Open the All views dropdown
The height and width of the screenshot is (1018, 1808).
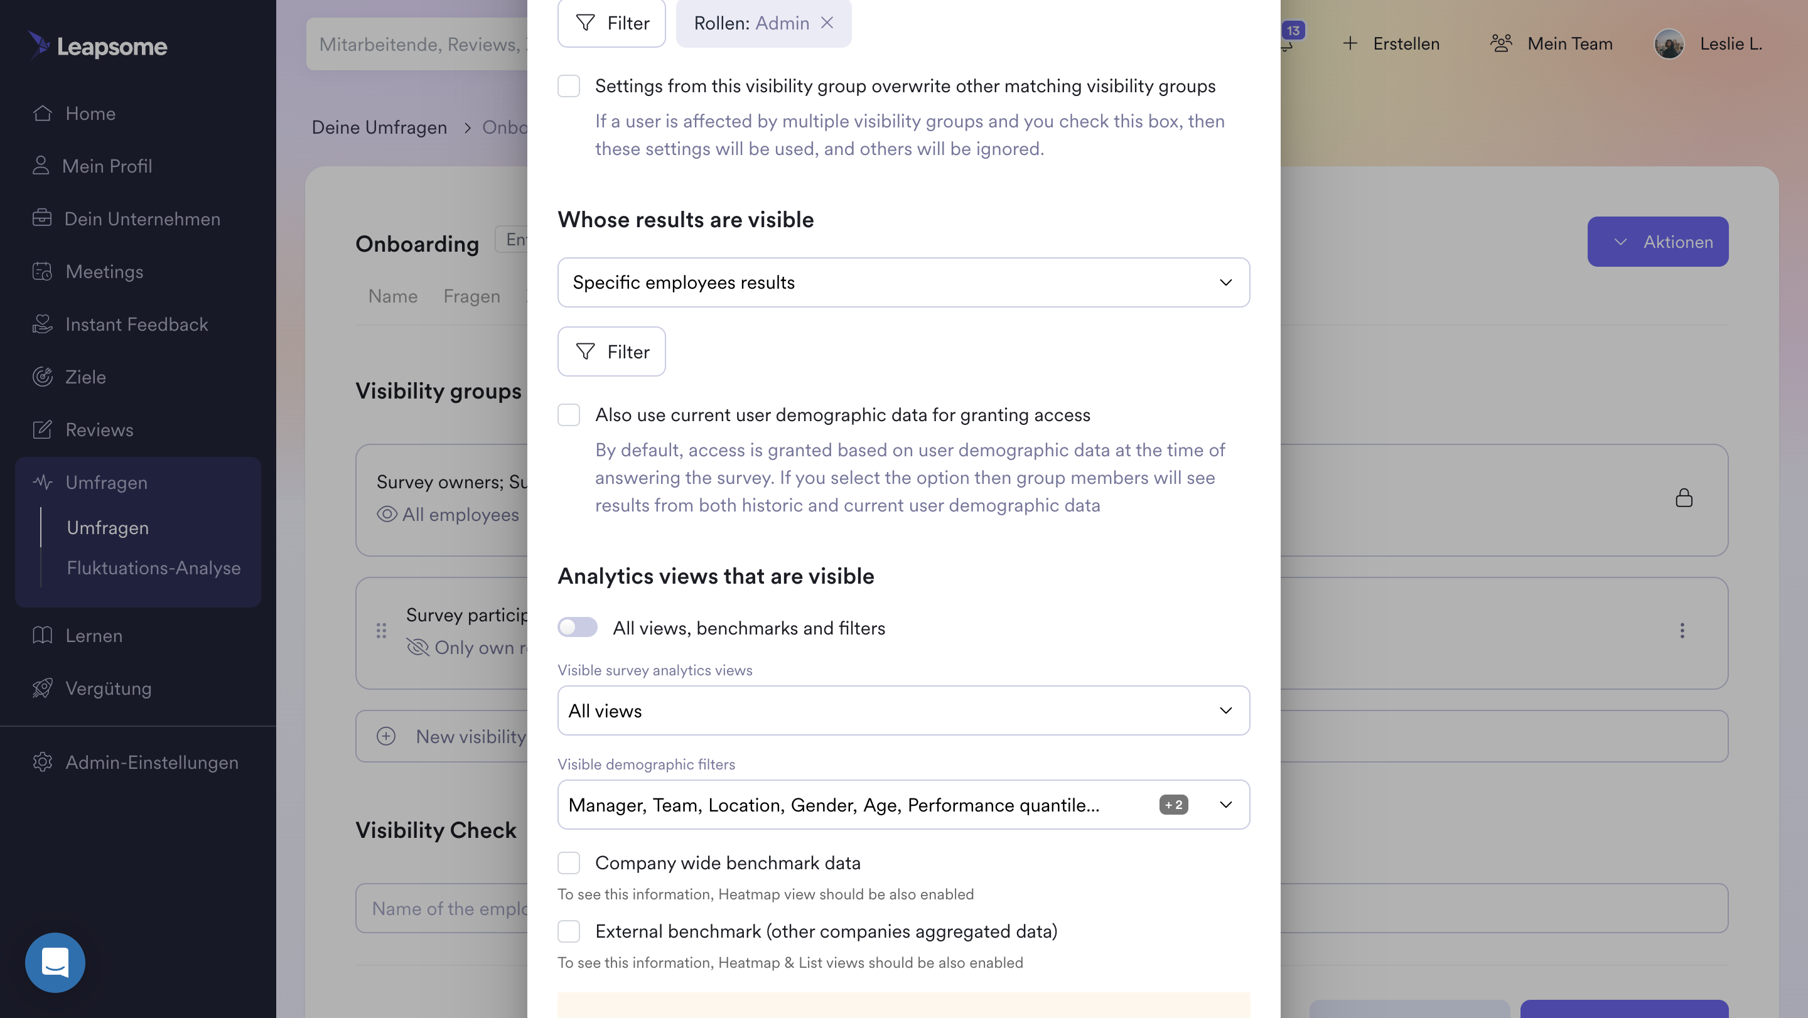pos(903,710)
